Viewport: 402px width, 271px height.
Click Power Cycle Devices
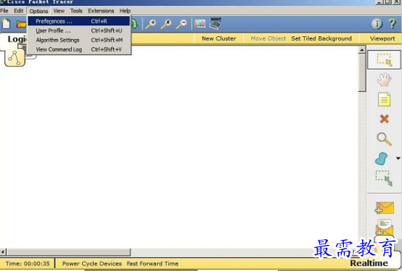click(x=91, y=264)
